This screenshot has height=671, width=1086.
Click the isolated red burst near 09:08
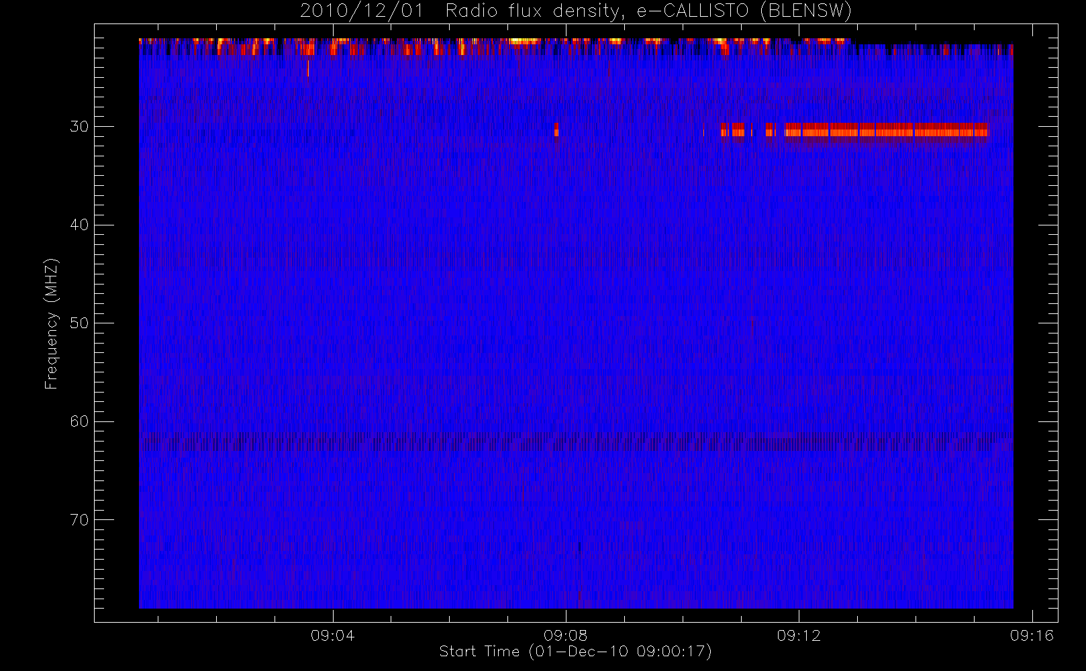[556, 130]
